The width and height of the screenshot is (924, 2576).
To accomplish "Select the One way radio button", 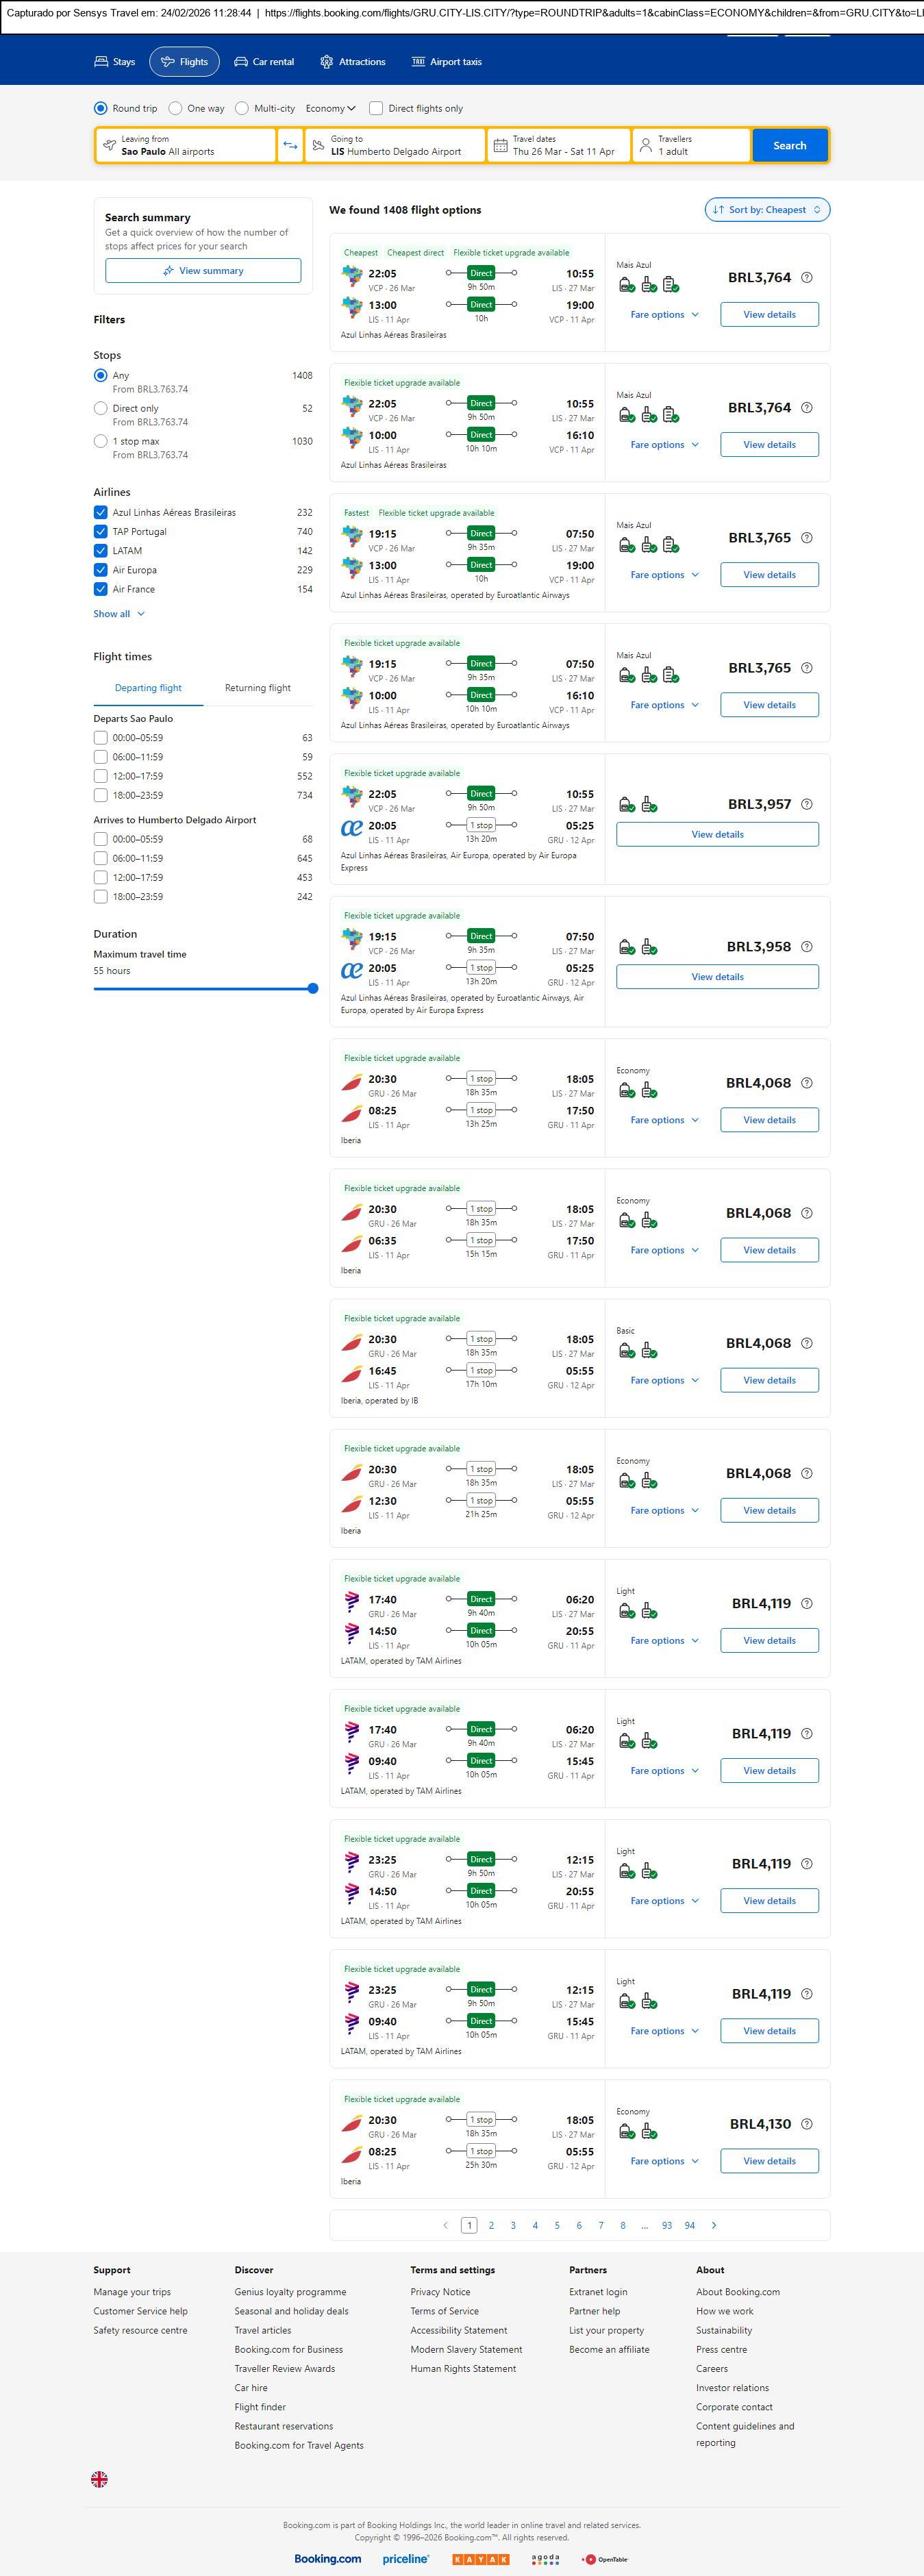I will [175, 109].
